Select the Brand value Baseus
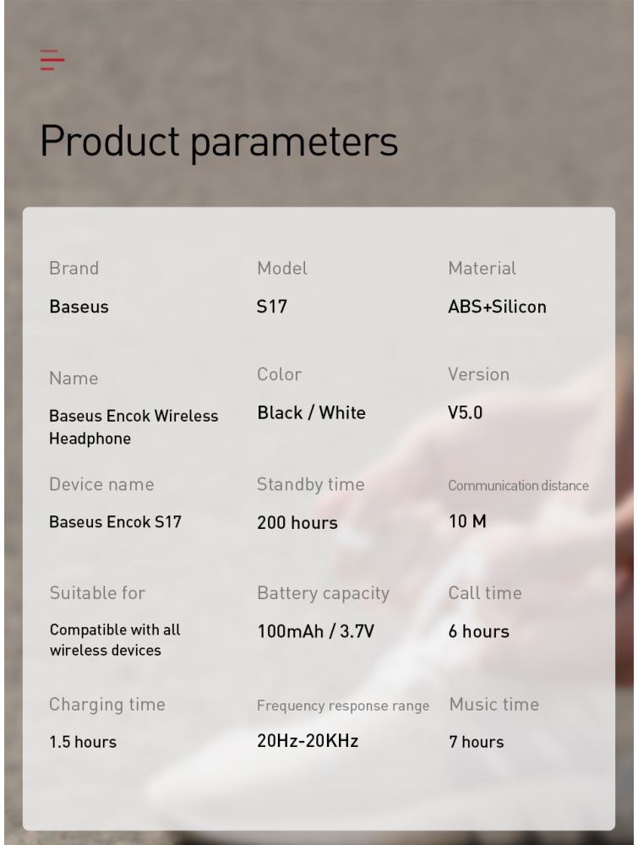 tap(79, 307)
